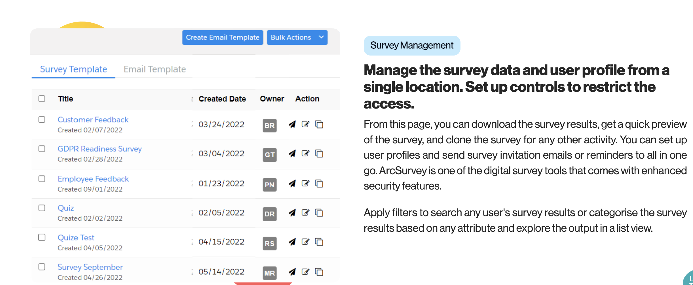Send the Survey September survey
This screenshot has width=693, height=285.
[x=292, y=272]
